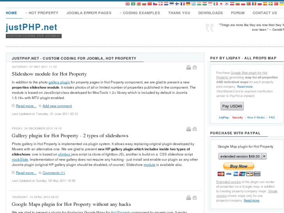
Task: Click Google Map plugin for Hot Property link
Action: tap(242, 75)
